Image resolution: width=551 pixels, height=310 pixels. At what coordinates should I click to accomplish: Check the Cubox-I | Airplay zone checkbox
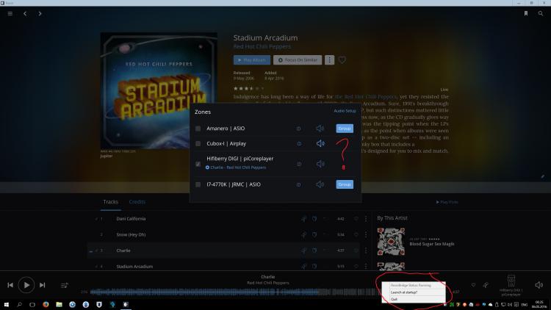click(x=198, y=144)
